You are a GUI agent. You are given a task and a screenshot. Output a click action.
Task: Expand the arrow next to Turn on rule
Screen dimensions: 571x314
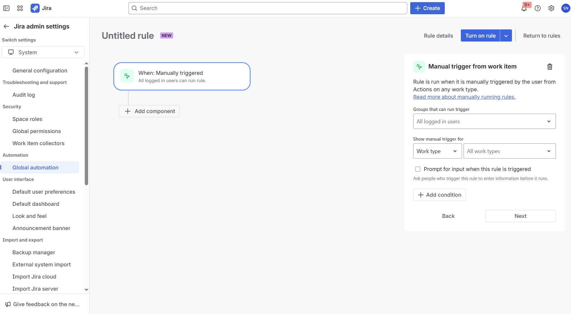pyautogui.click(x=506, y=36)
